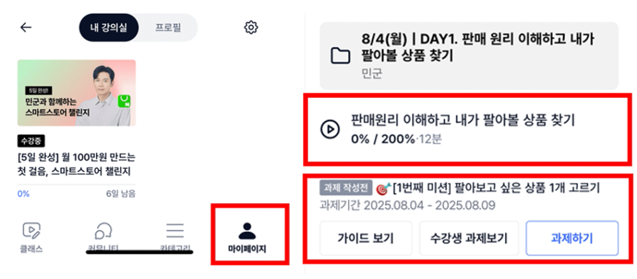This screenshot has width=637, height=279.
Task: Click the dart target mission emoji
Action: 383,189
